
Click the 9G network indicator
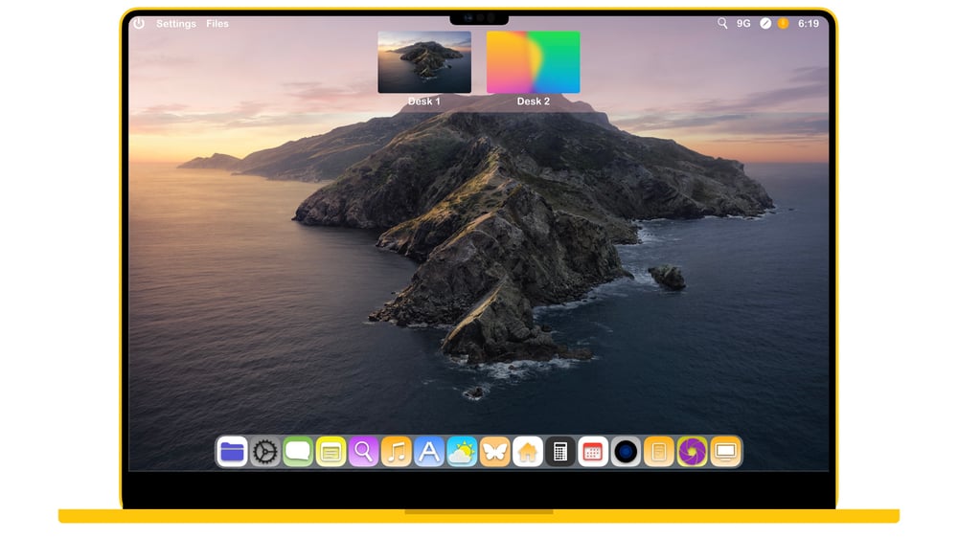click(x=743, y=23)
